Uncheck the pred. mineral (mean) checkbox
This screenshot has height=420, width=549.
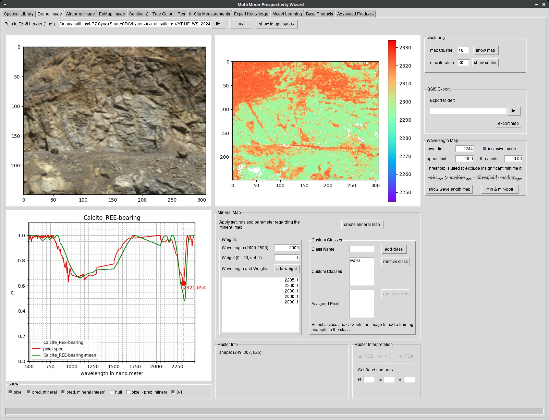[x=63, y=392]
